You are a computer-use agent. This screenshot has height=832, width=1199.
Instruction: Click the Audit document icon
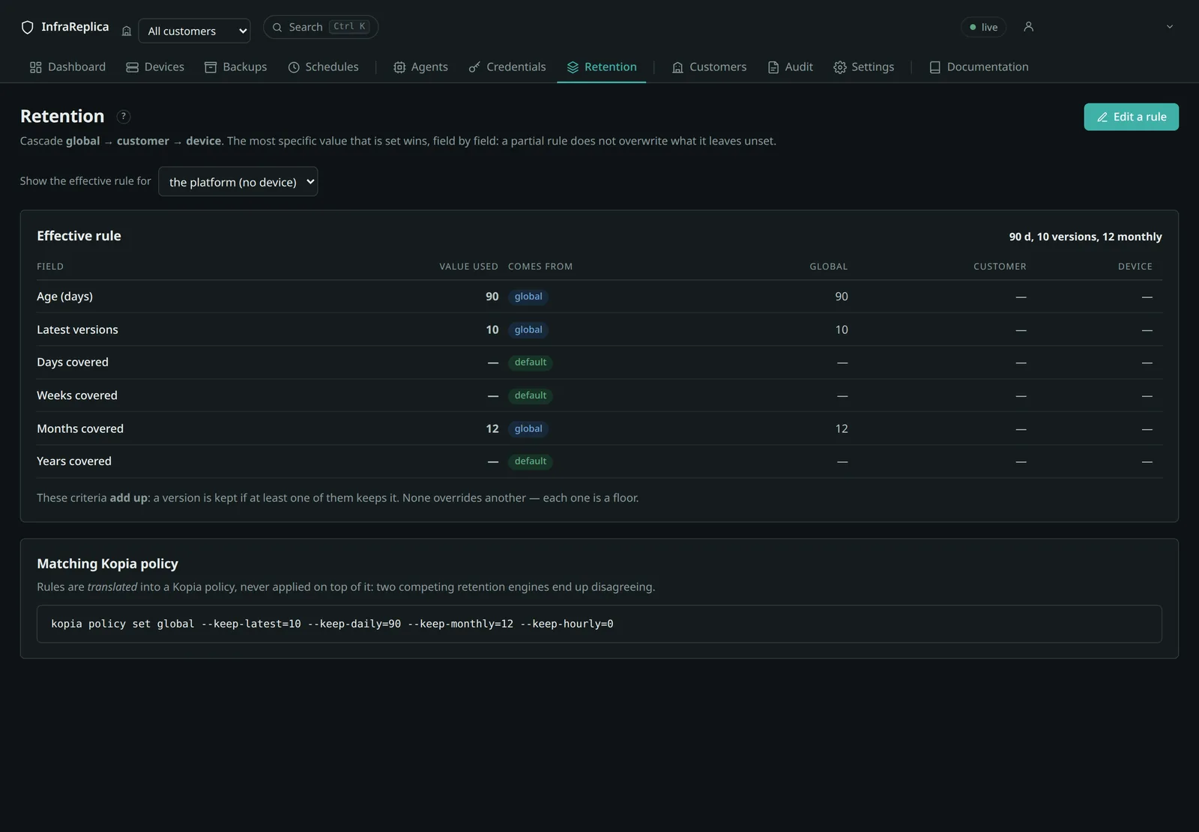(773, 67)
